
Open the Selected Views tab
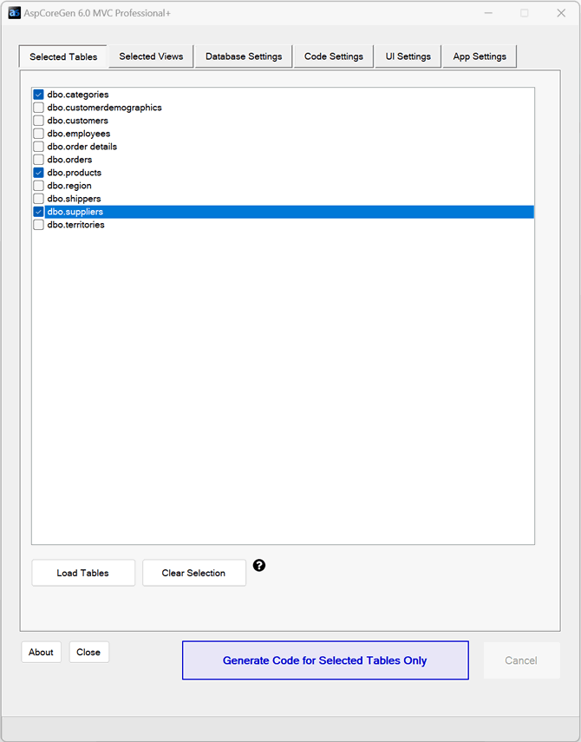pyautogui.click(x=151, y=56)
